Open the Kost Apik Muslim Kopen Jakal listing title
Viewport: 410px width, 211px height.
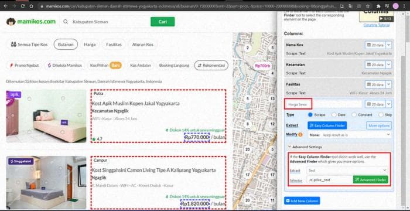(135, 103)
